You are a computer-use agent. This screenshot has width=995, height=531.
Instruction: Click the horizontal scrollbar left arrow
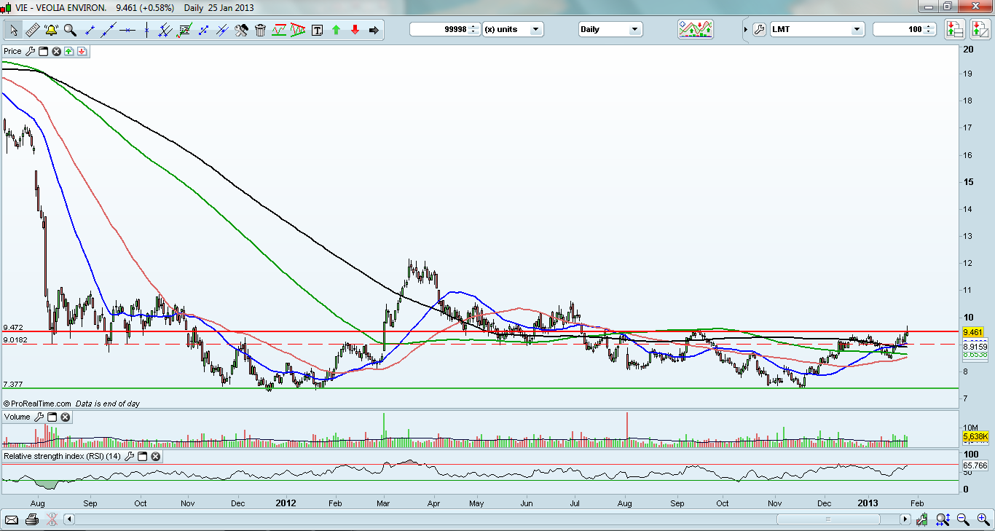pyautogui.click(x=70, y=519)
